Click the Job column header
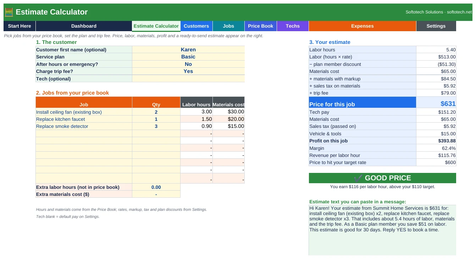 tap(84, 102)
